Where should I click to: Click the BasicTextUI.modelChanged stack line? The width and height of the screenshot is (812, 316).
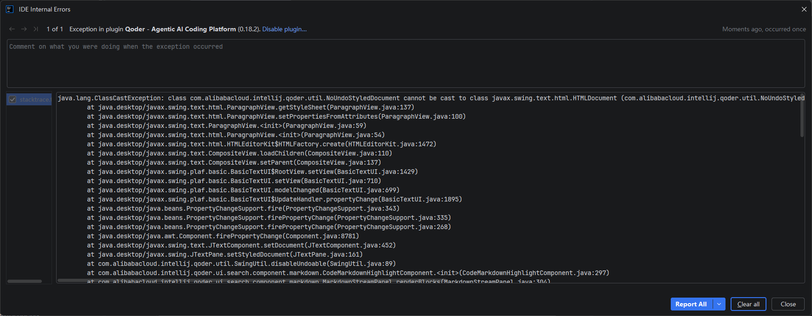tap(243, 190)
